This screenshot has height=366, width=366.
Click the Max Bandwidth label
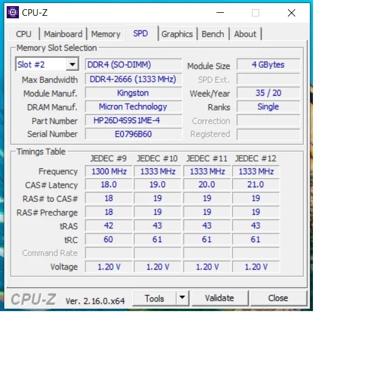tap(50, 80)
